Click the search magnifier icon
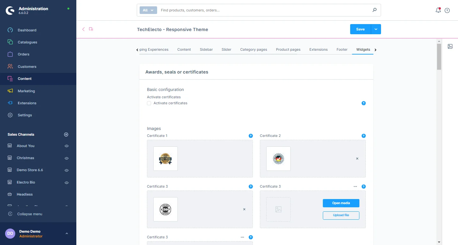The height and width of the screenshot is (245, 458). (x=374, y=10)
